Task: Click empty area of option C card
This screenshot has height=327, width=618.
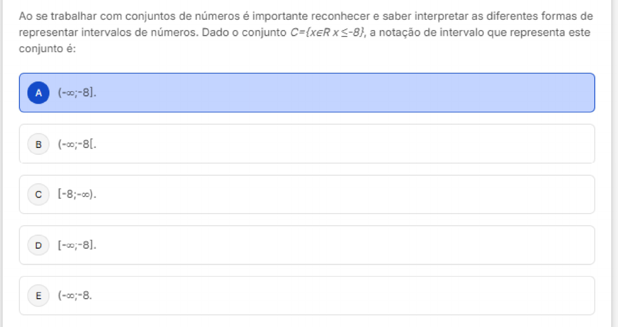Action: pyautogui.click(x=340, y=194)
